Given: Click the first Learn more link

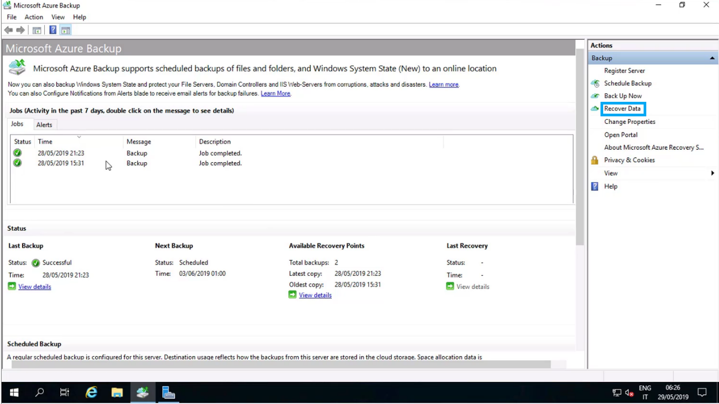Looking at the screenshot, I should click(443, 85).
